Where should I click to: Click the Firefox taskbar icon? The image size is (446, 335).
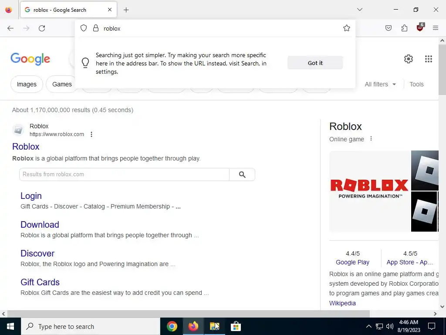[193, 326]
